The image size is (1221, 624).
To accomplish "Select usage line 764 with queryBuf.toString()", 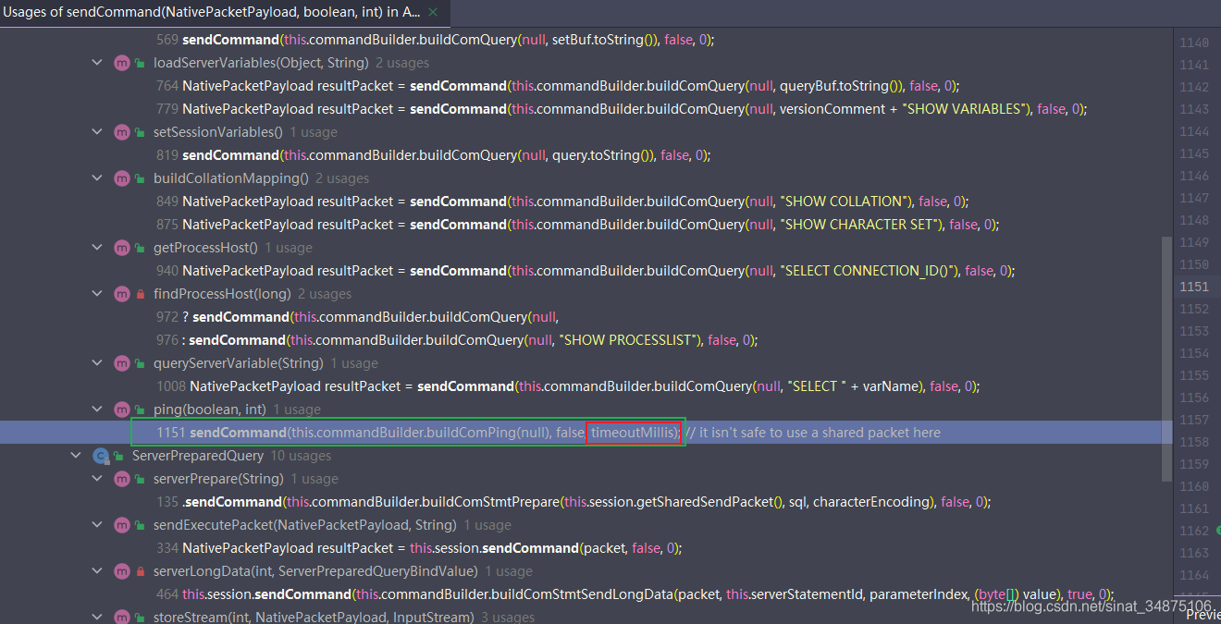I will (558, 86).
